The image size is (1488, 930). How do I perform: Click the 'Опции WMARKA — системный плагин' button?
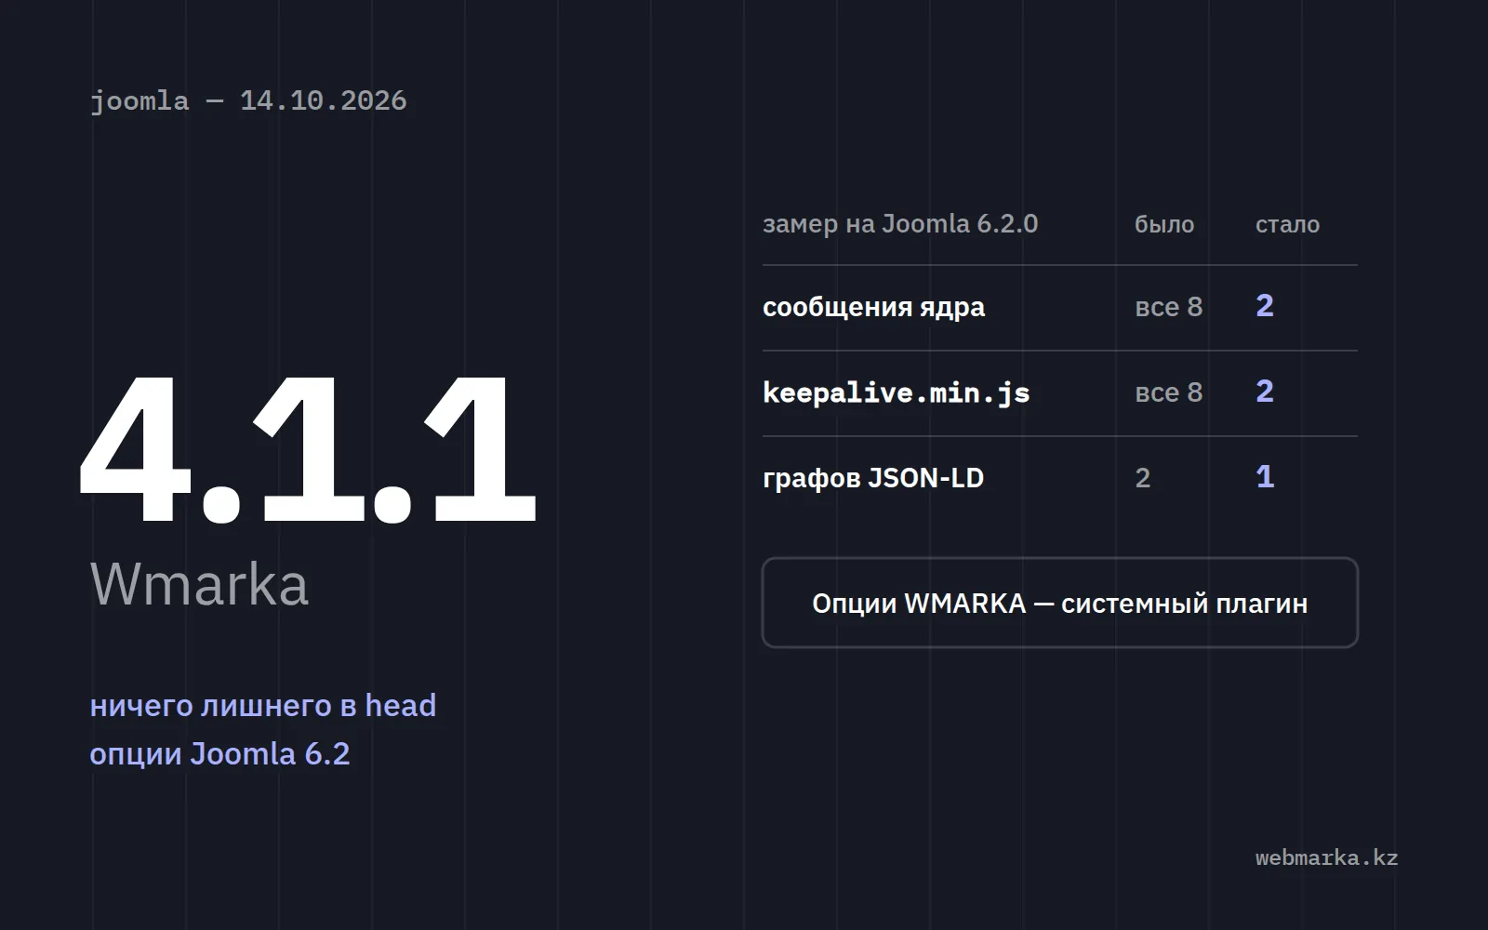point(1060,603)
